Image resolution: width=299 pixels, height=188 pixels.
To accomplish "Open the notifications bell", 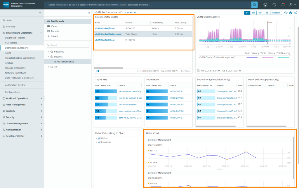I will click(283, 5).
